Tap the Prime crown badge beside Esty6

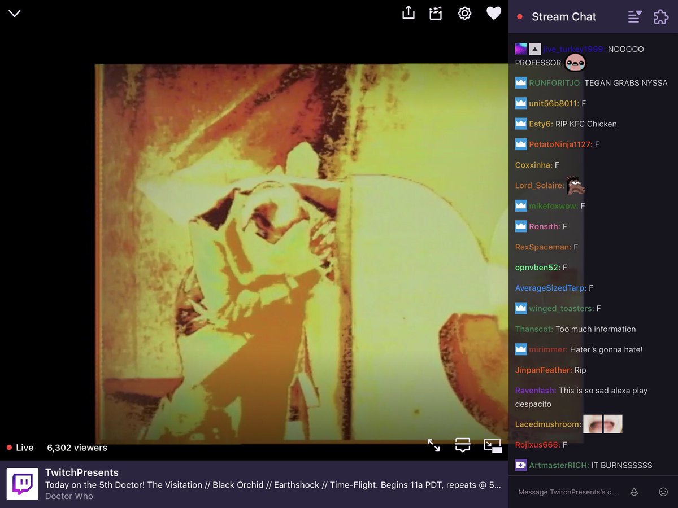(521, 124)
